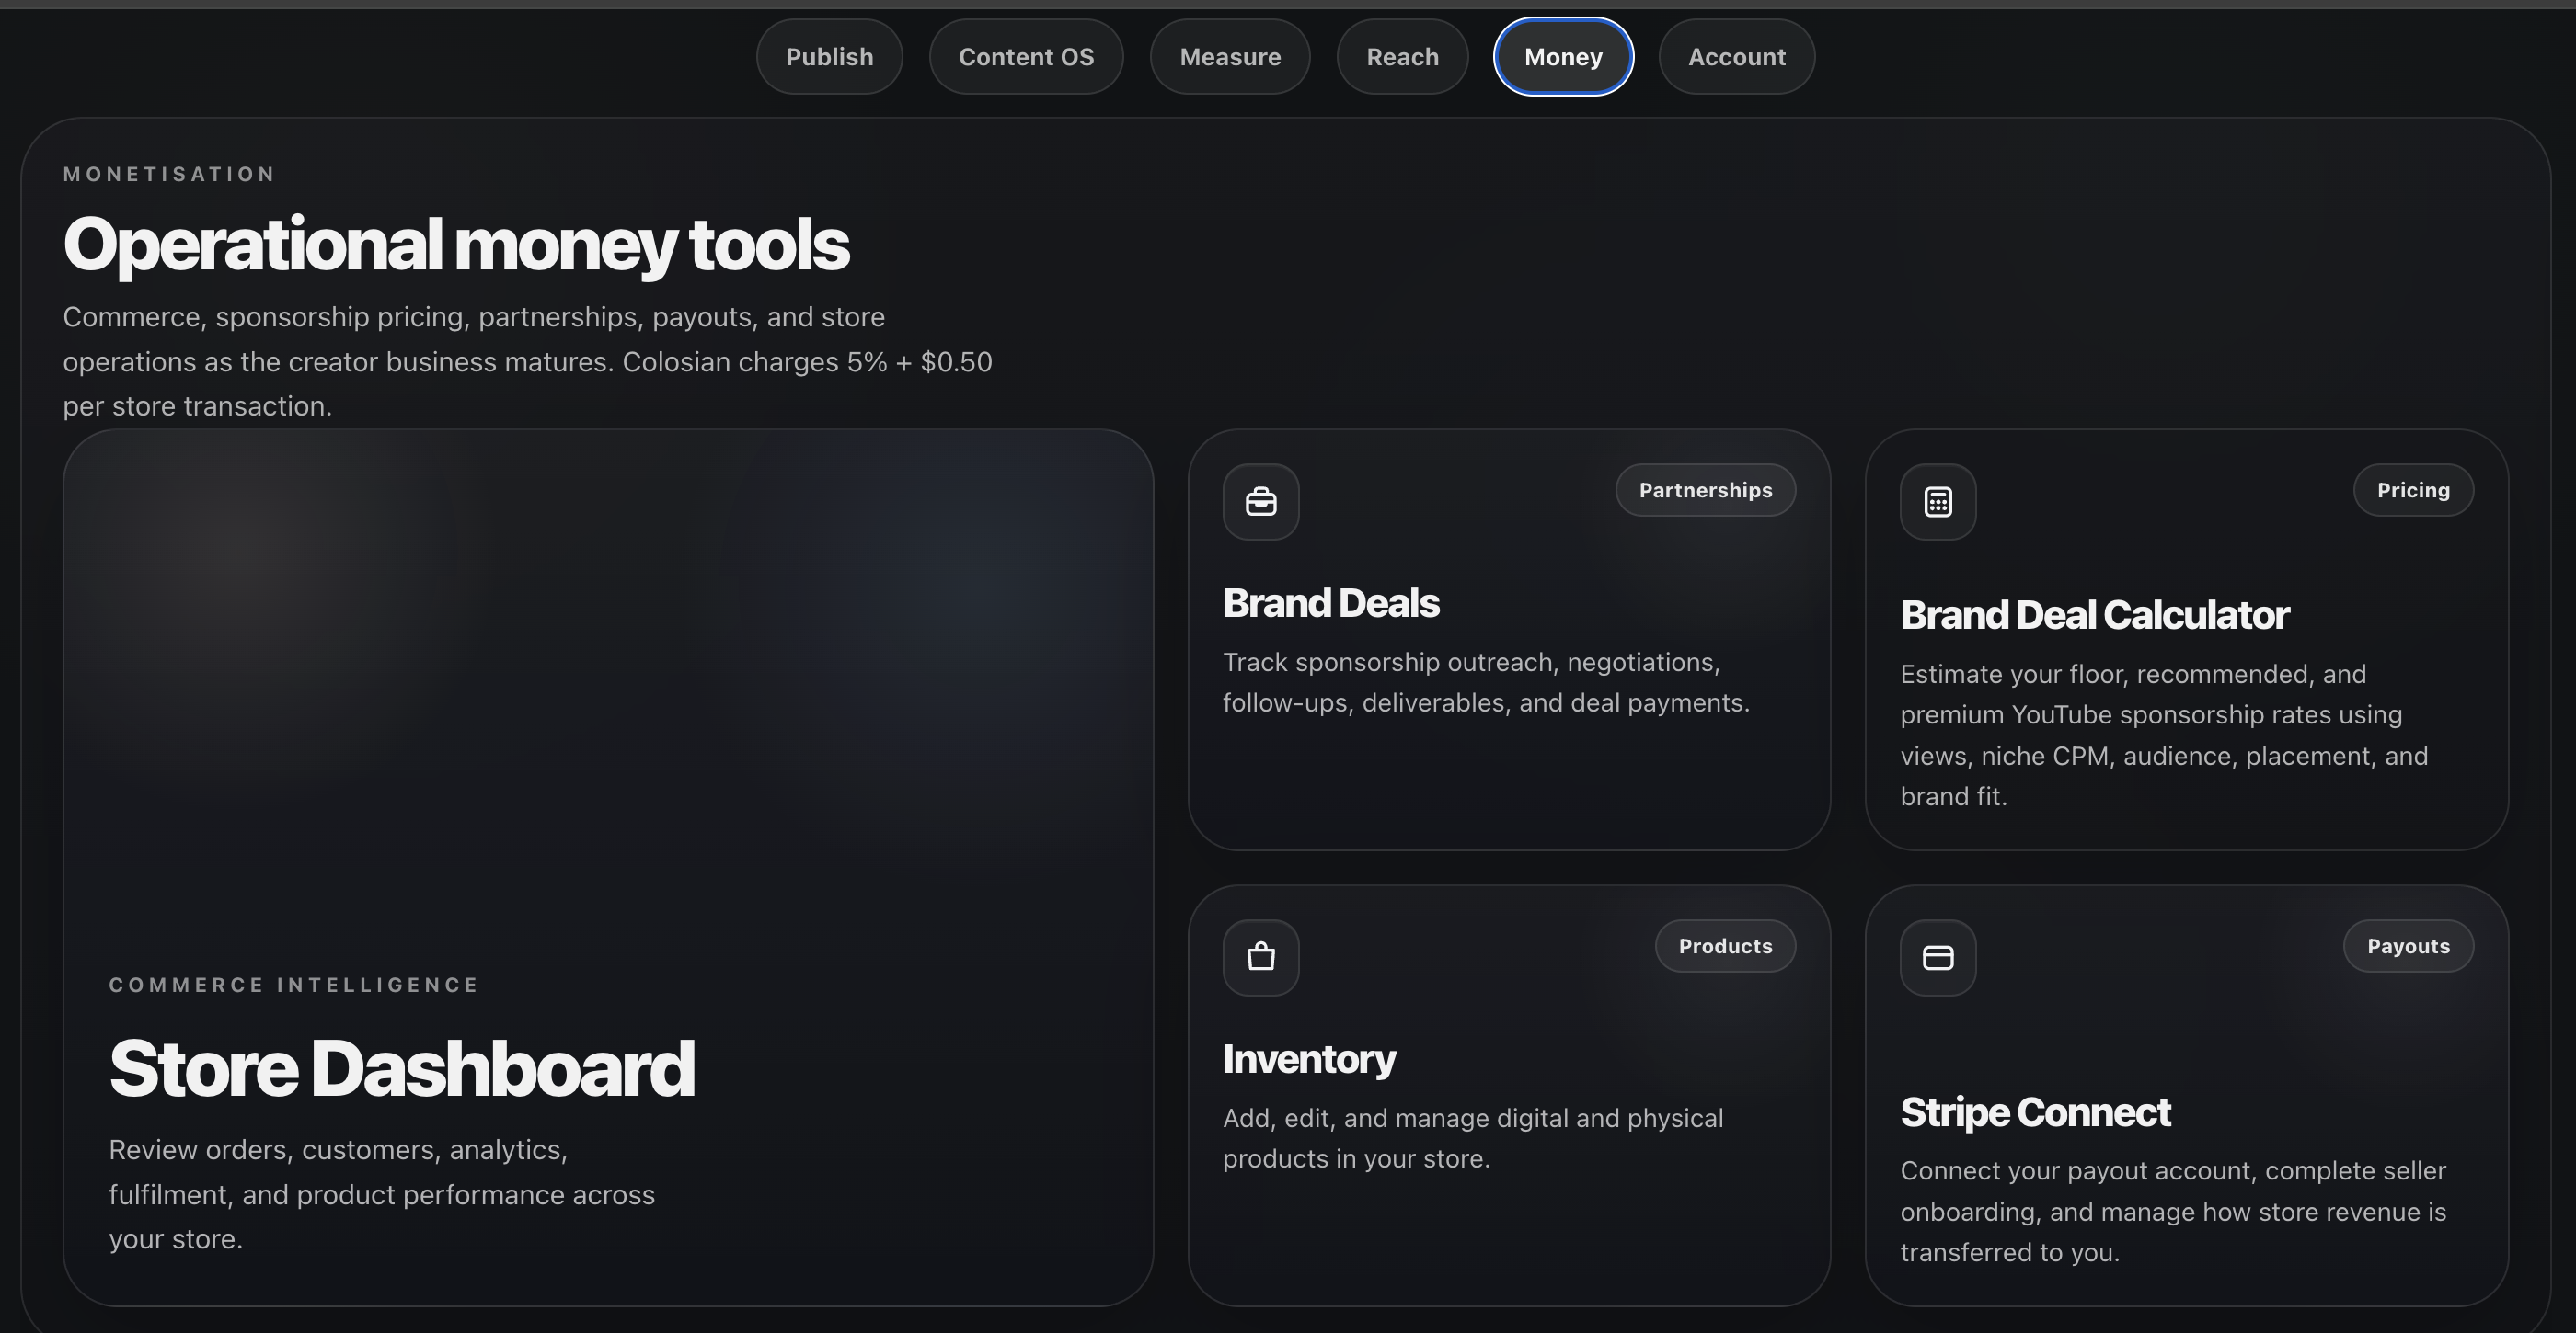Image resolution: width=2576 pixels, height=1333 pixels.
Task: Click the Products tag badge
Action: tap(1725, 945)
